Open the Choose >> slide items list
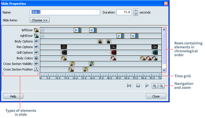The image size is (205, 118). pos(40,20)
